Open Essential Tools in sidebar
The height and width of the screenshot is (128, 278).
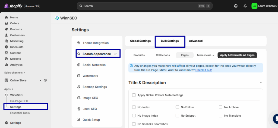pos(20,113)
